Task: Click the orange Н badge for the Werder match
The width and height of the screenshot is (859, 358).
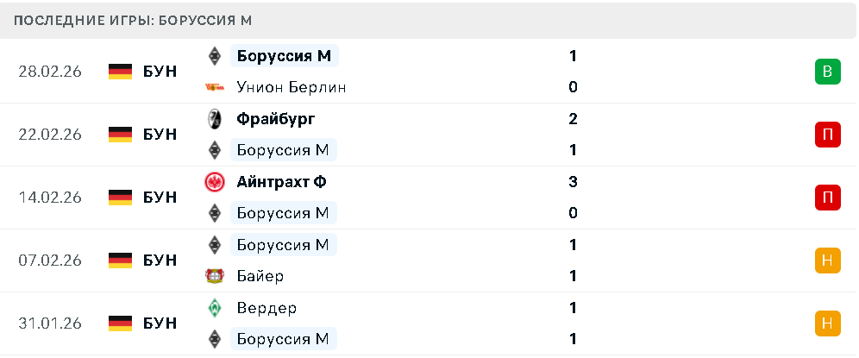Action: point(827,323)
